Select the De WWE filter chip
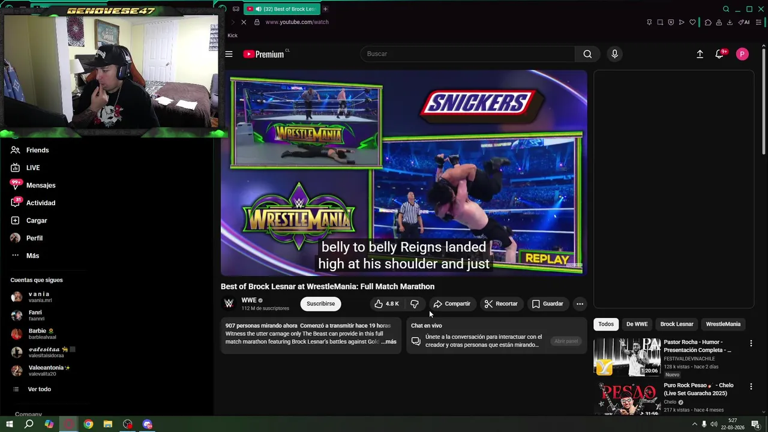Viewport: 768px width, 432px height. pos(637,324)
